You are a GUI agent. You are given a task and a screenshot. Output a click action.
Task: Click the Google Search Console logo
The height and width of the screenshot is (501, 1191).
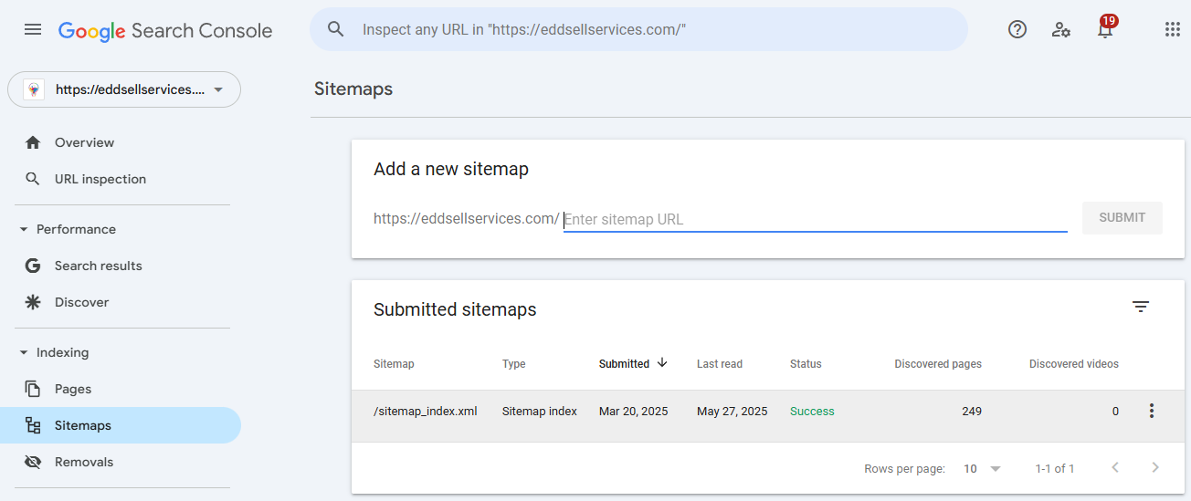coord(165,30)
